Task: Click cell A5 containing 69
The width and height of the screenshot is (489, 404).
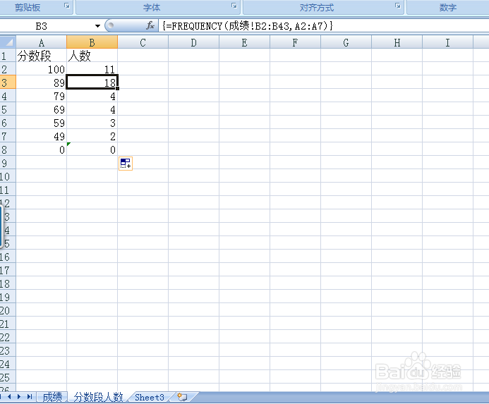Action: (41, 109)
